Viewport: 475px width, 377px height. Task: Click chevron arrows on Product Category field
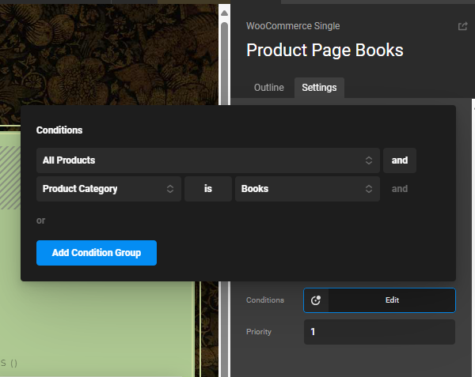click(x=169, y=189)
